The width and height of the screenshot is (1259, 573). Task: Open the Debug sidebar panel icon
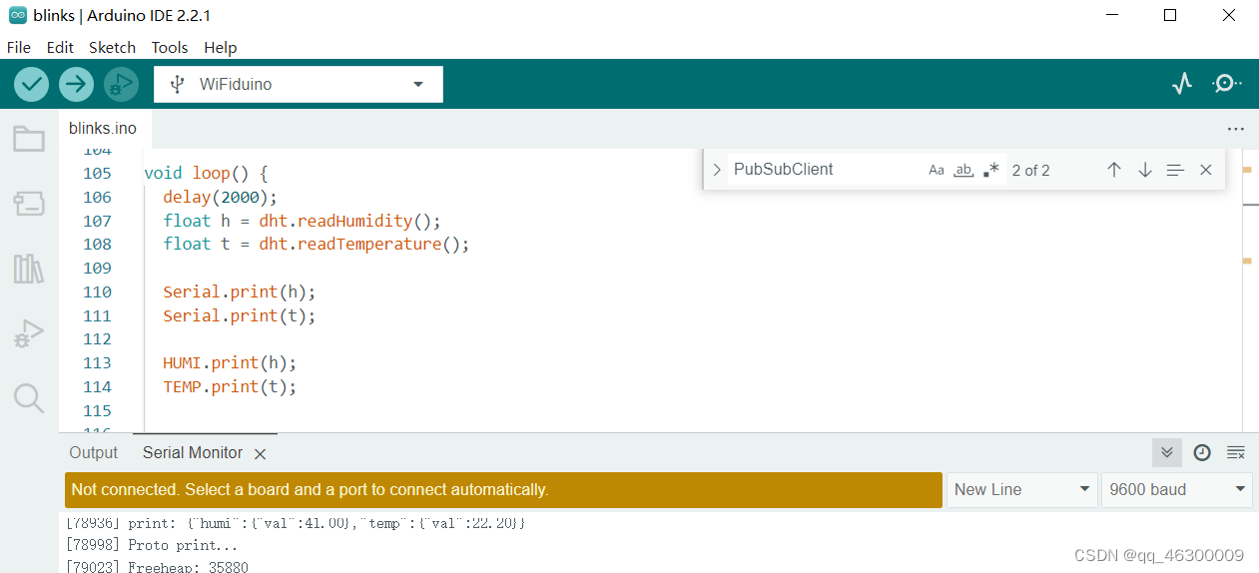29,334
